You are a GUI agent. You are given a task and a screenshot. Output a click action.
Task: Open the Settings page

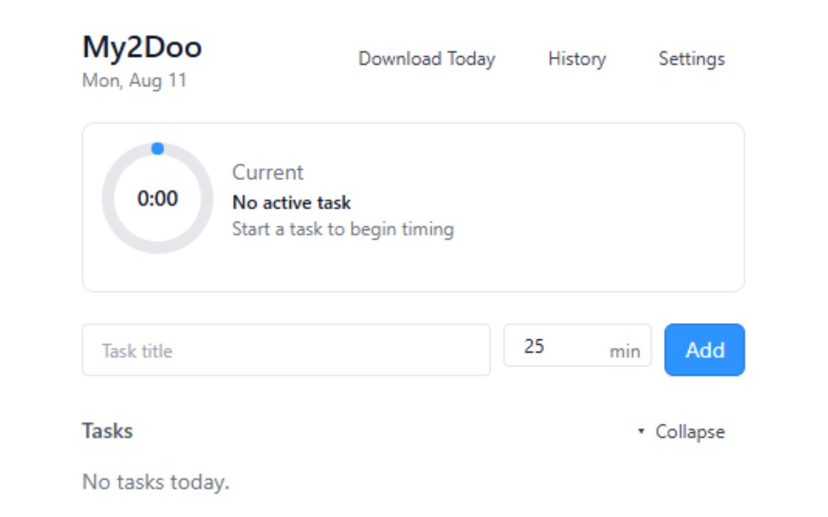[692, 59]
